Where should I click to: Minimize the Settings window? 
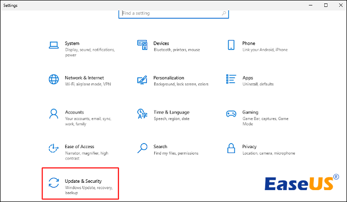(312, 5)
